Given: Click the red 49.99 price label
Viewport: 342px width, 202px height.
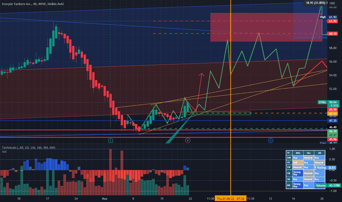Looking at the screenshot, I should pos(333,109).
